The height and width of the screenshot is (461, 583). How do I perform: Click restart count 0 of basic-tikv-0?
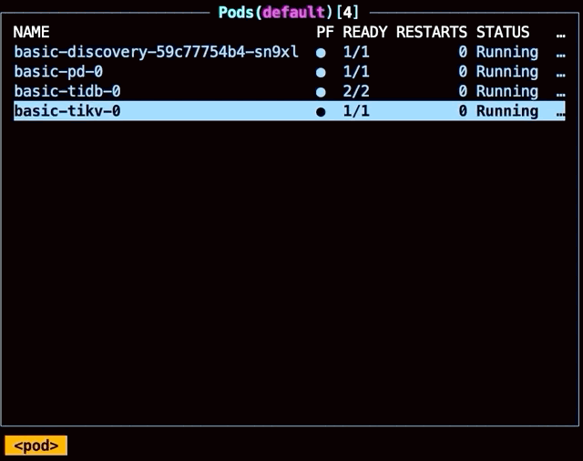(463, 111)
